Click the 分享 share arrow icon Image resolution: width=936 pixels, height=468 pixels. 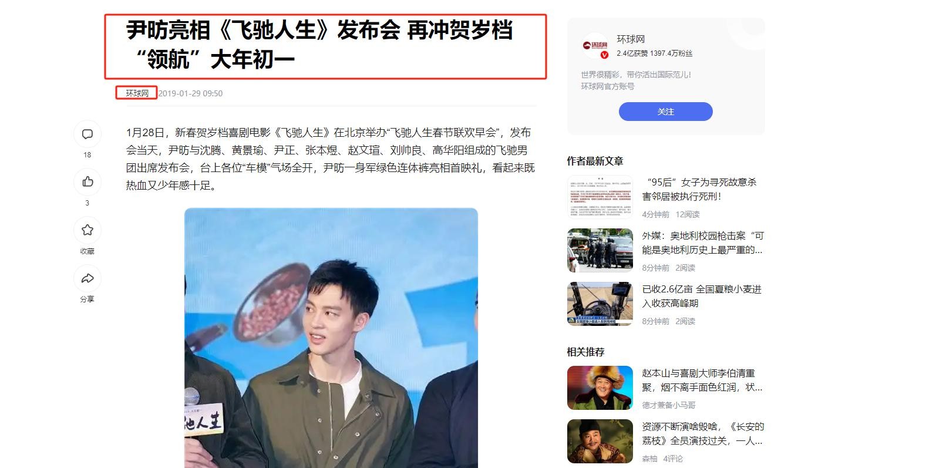pos(87,278)
